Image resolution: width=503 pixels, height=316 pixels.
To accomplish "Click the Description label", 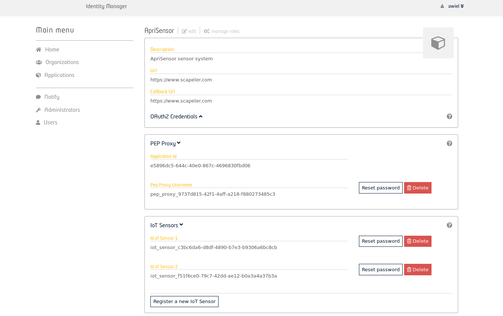I will click(162, 50).
